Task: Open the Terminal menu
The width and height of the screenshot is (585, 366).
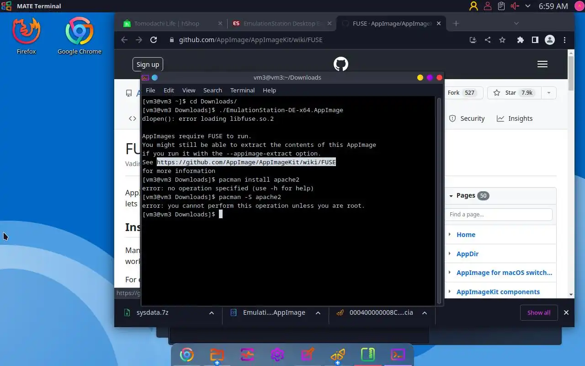Action: (242, 90)
